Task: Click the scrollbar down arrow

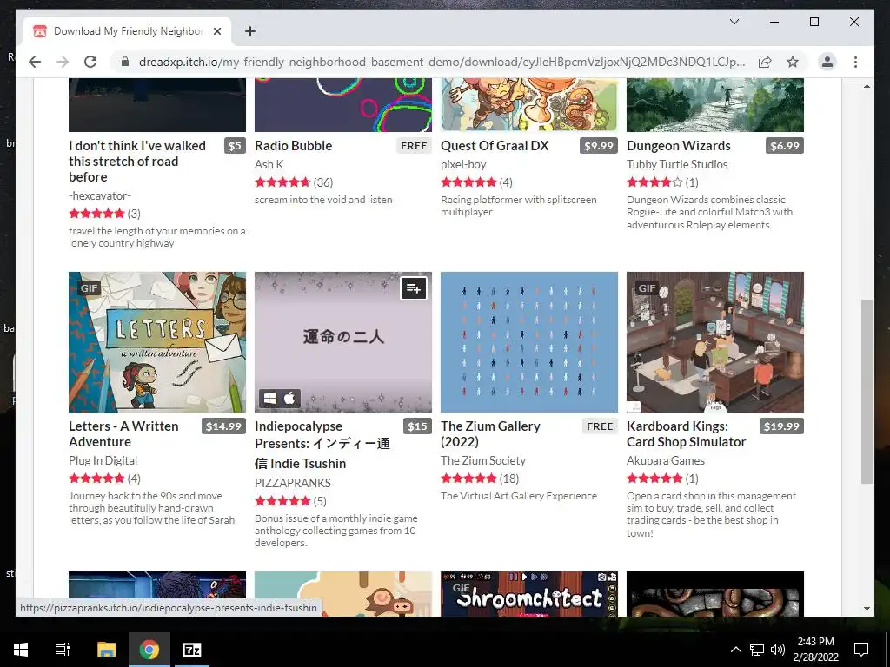Action: pyautogui.click(x=867, y=609)
